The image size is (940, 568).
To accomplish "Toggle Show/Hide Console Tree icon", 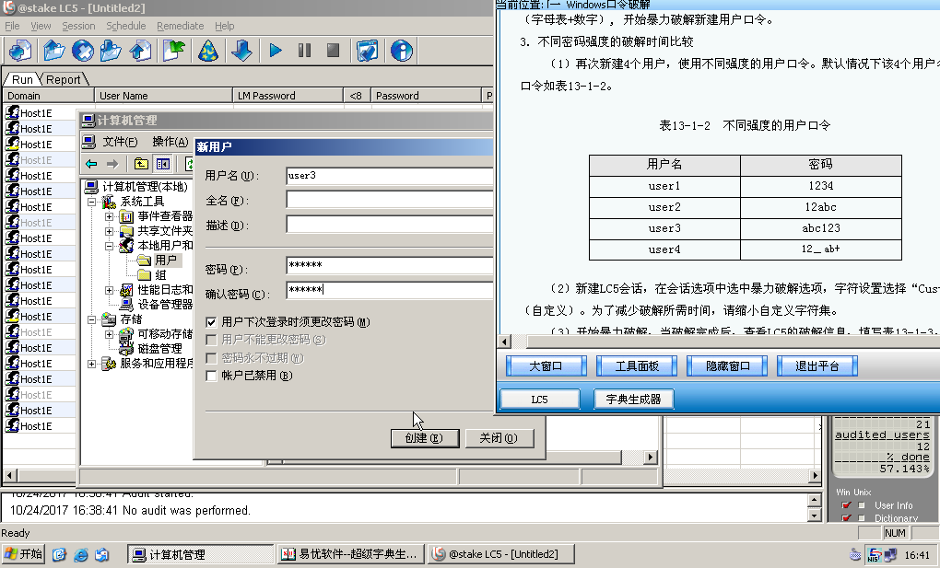I will [x=162, y=164].
